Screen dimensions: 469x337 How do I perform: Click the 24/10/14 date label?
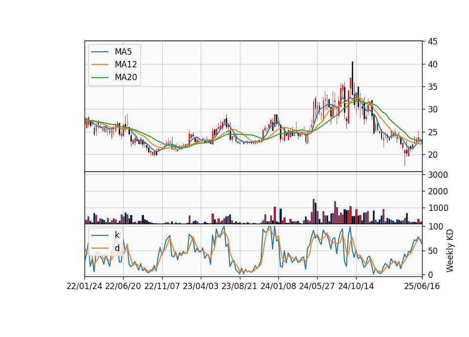[356, 286]
